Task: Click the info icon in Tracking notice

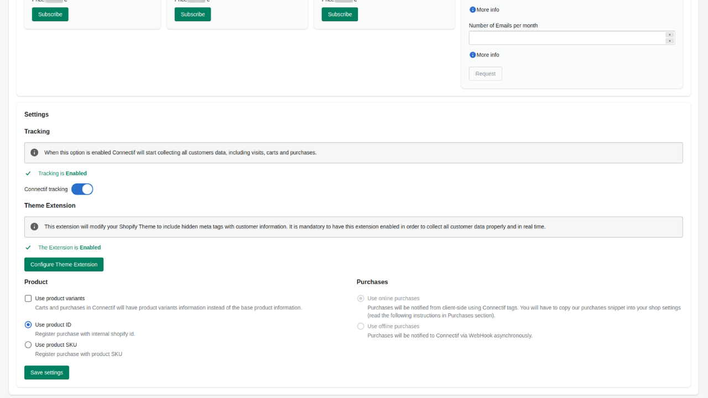Action: coord(34,153)
